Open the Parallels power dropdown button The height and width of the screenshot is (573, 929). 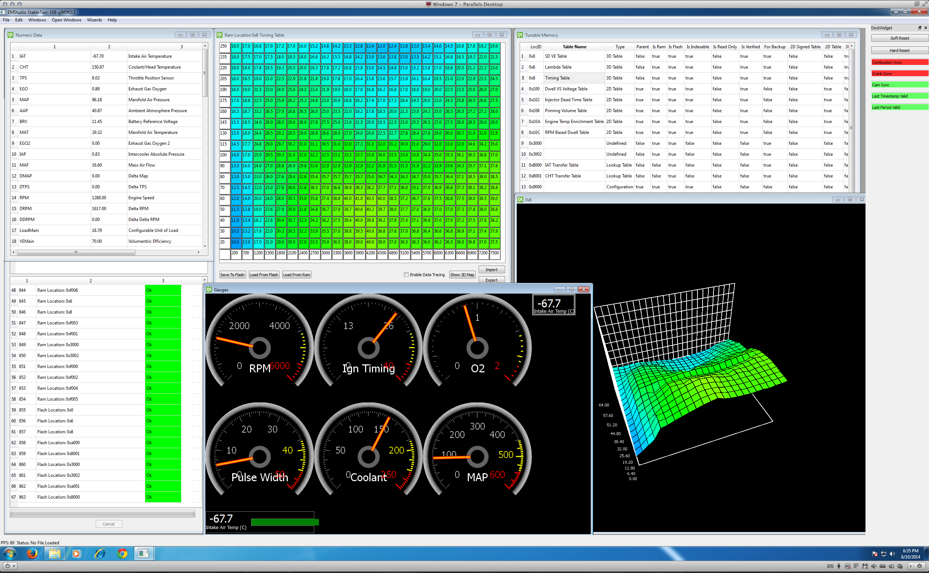pyautogui.click(x=10, y=566)
